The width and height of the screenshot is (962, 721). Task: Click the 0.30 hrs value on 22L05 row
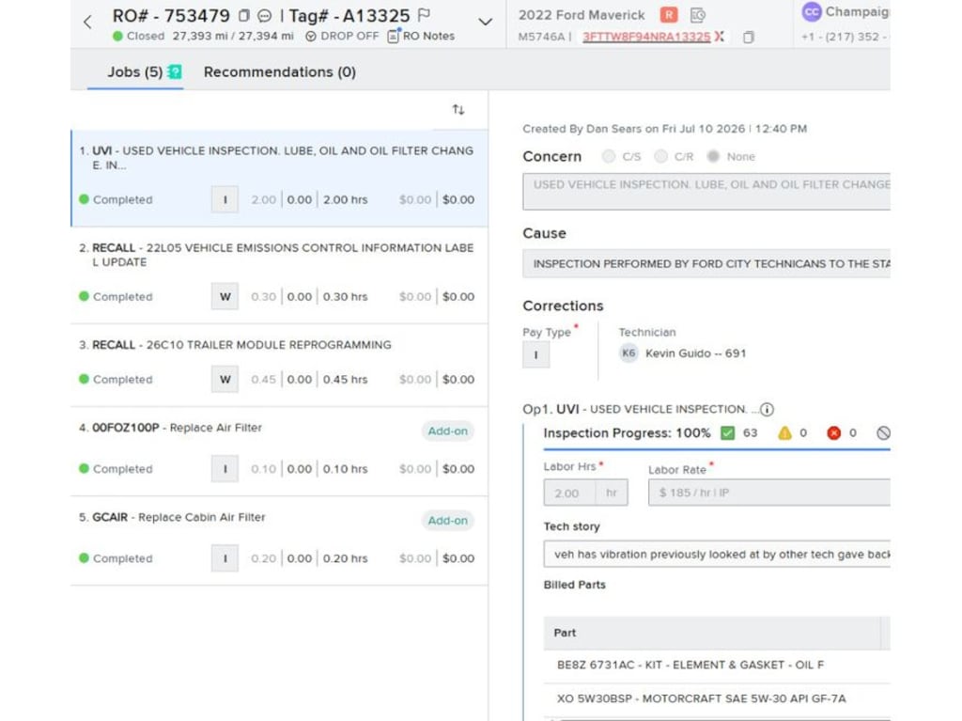click(346, 297)
